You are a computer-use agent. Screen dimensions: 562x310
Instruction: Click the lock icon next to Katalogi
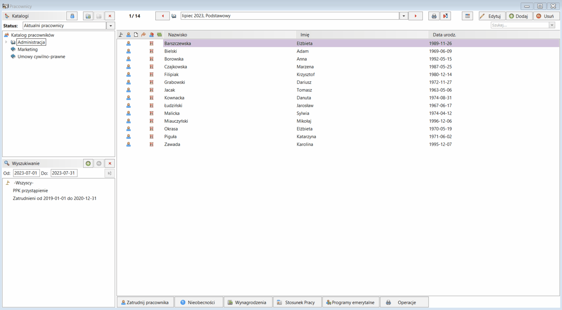72,16
